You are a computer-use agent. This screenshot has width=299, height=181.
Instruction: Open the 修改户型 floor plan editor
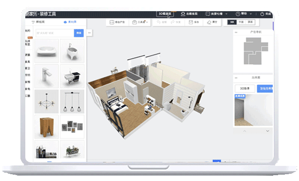(117, 22)
